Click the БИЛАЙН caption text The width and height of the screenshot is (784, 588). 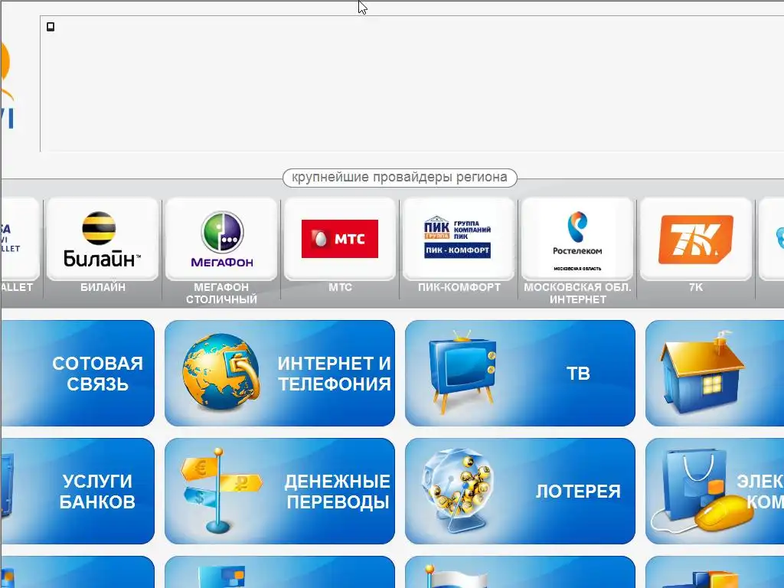[103, 288]
